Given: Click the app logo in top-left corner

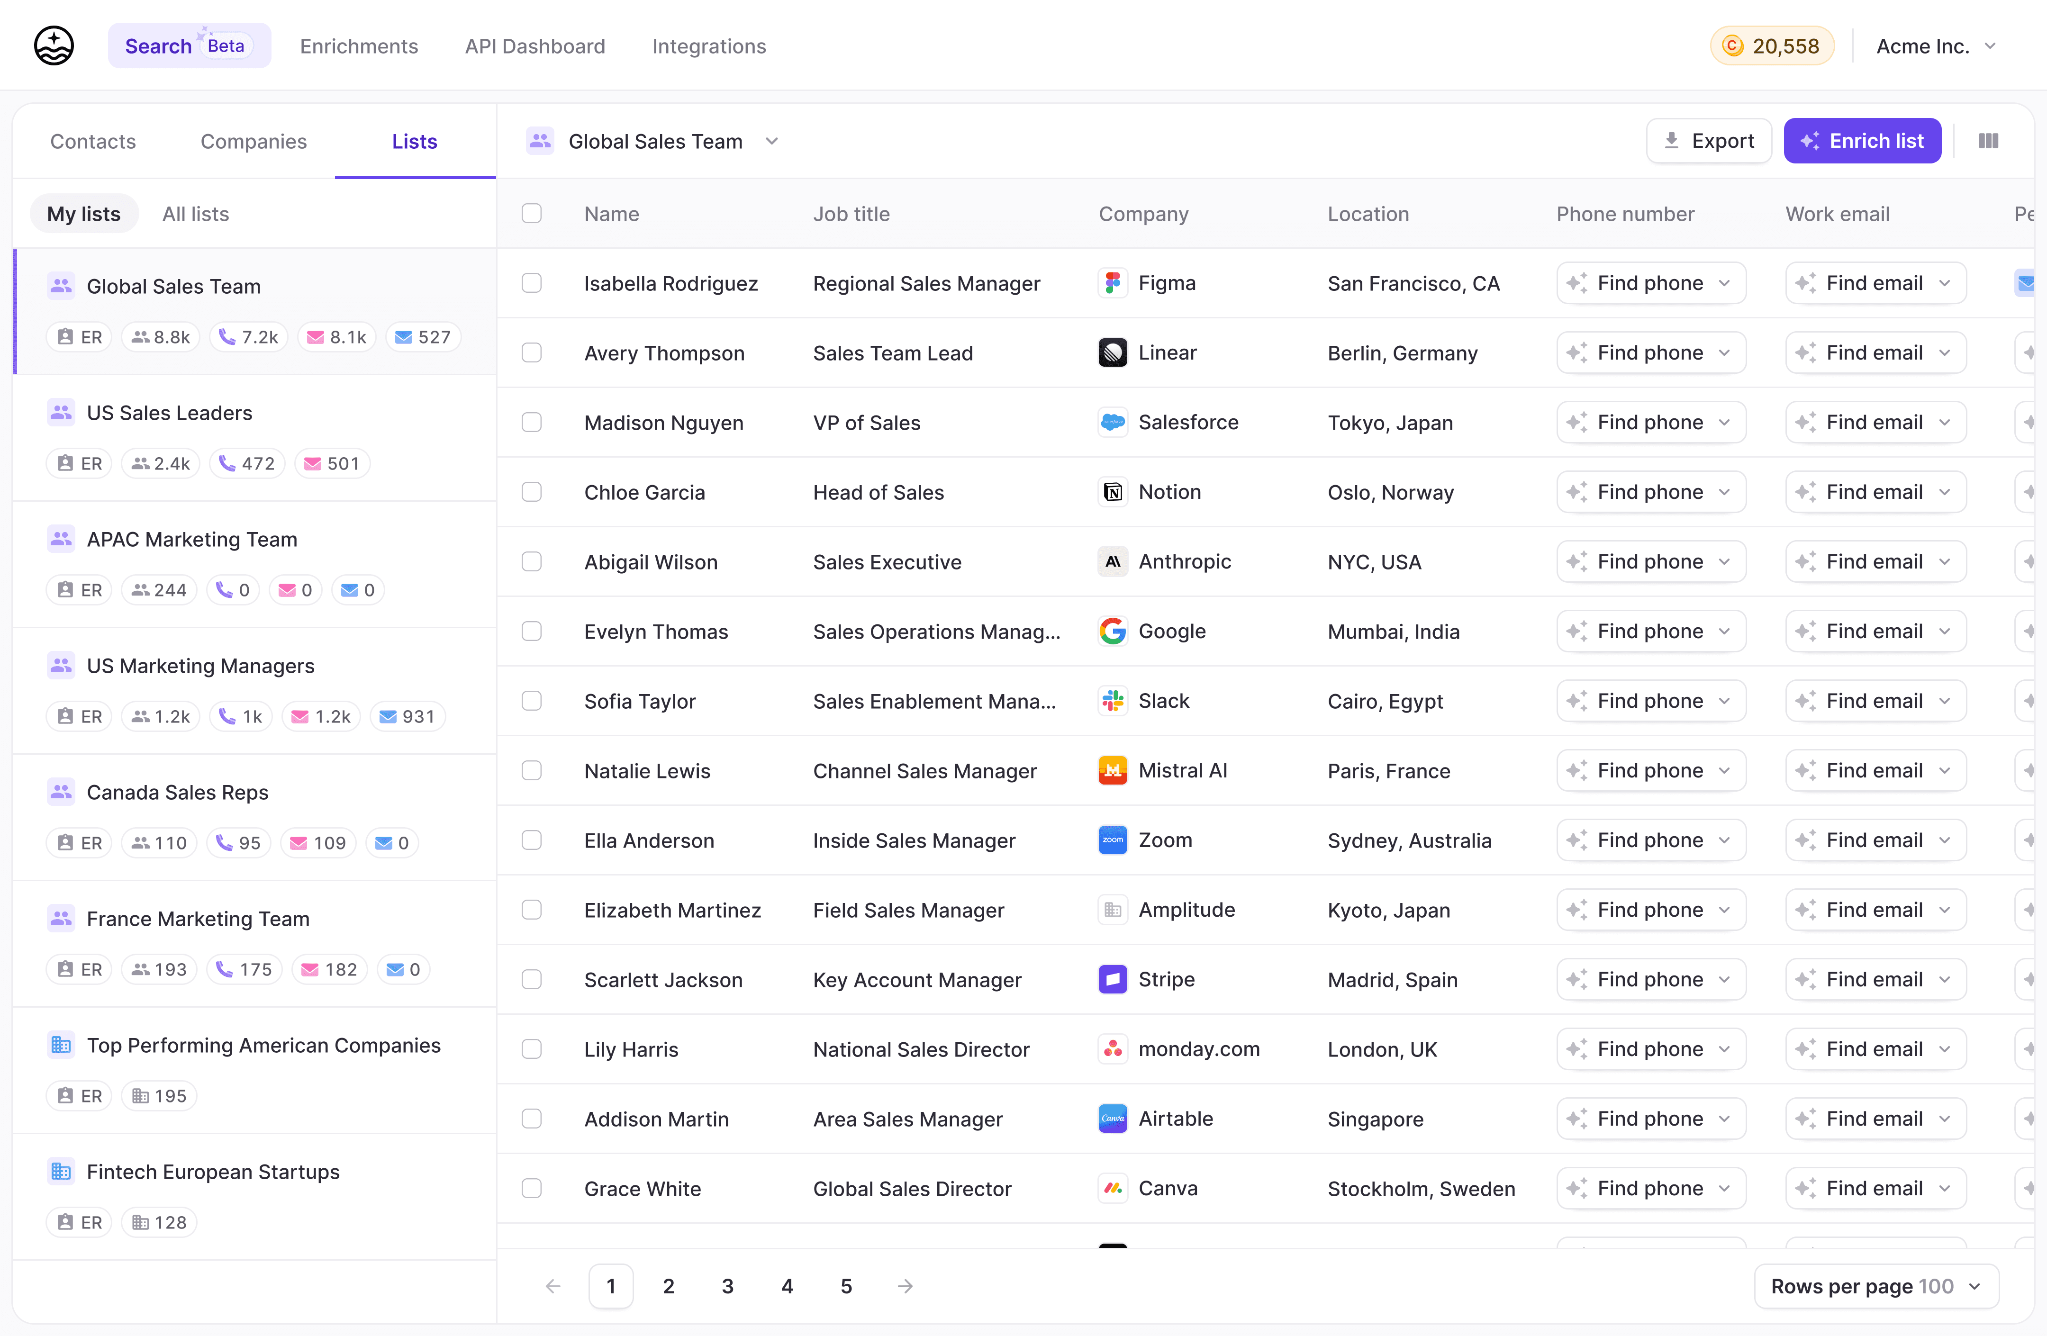Looking at the screenshot, I should pyautogui.click(x=54, y=45).
